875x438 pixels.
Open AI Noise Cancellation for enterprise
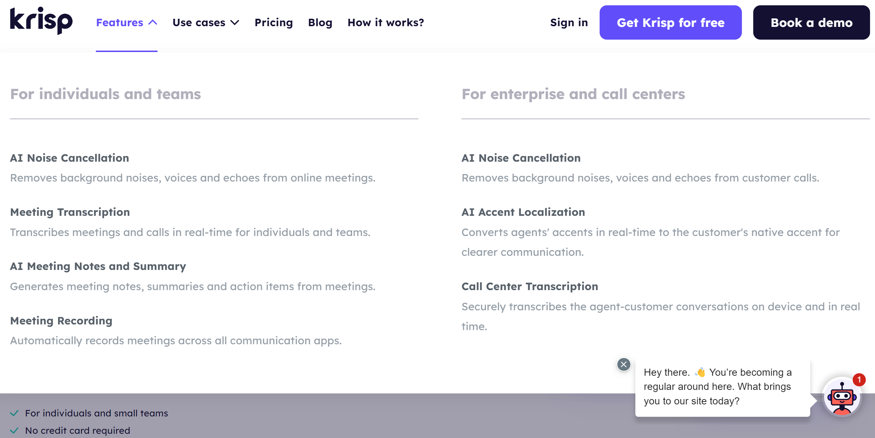521,158
